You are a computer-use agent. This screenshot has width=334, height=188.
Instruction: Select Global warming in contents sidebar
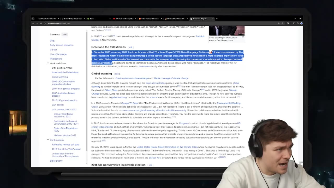point(60,77)
